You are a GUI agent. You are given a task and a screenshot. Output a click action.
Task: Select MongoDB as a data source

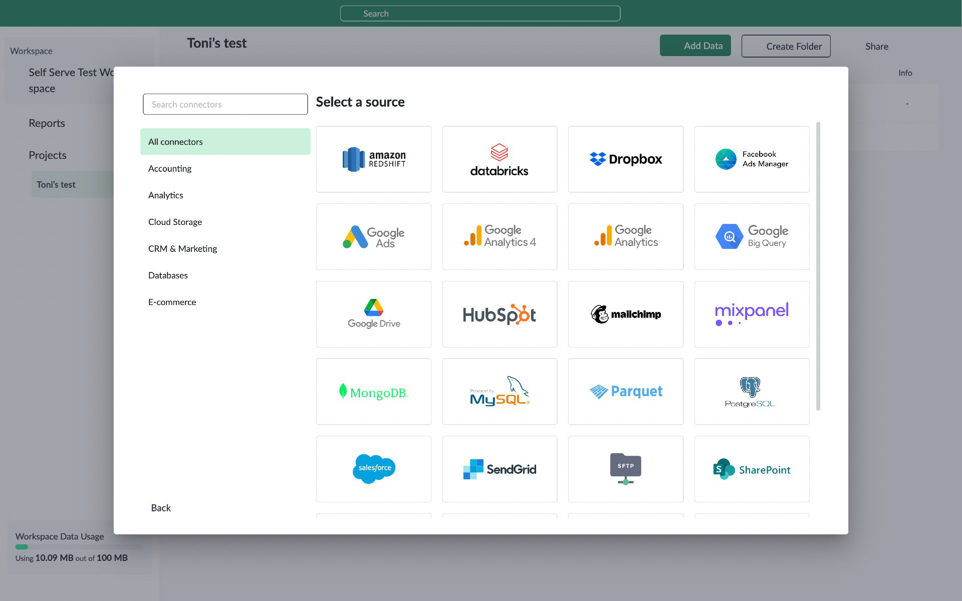click(x=373, y=391)
